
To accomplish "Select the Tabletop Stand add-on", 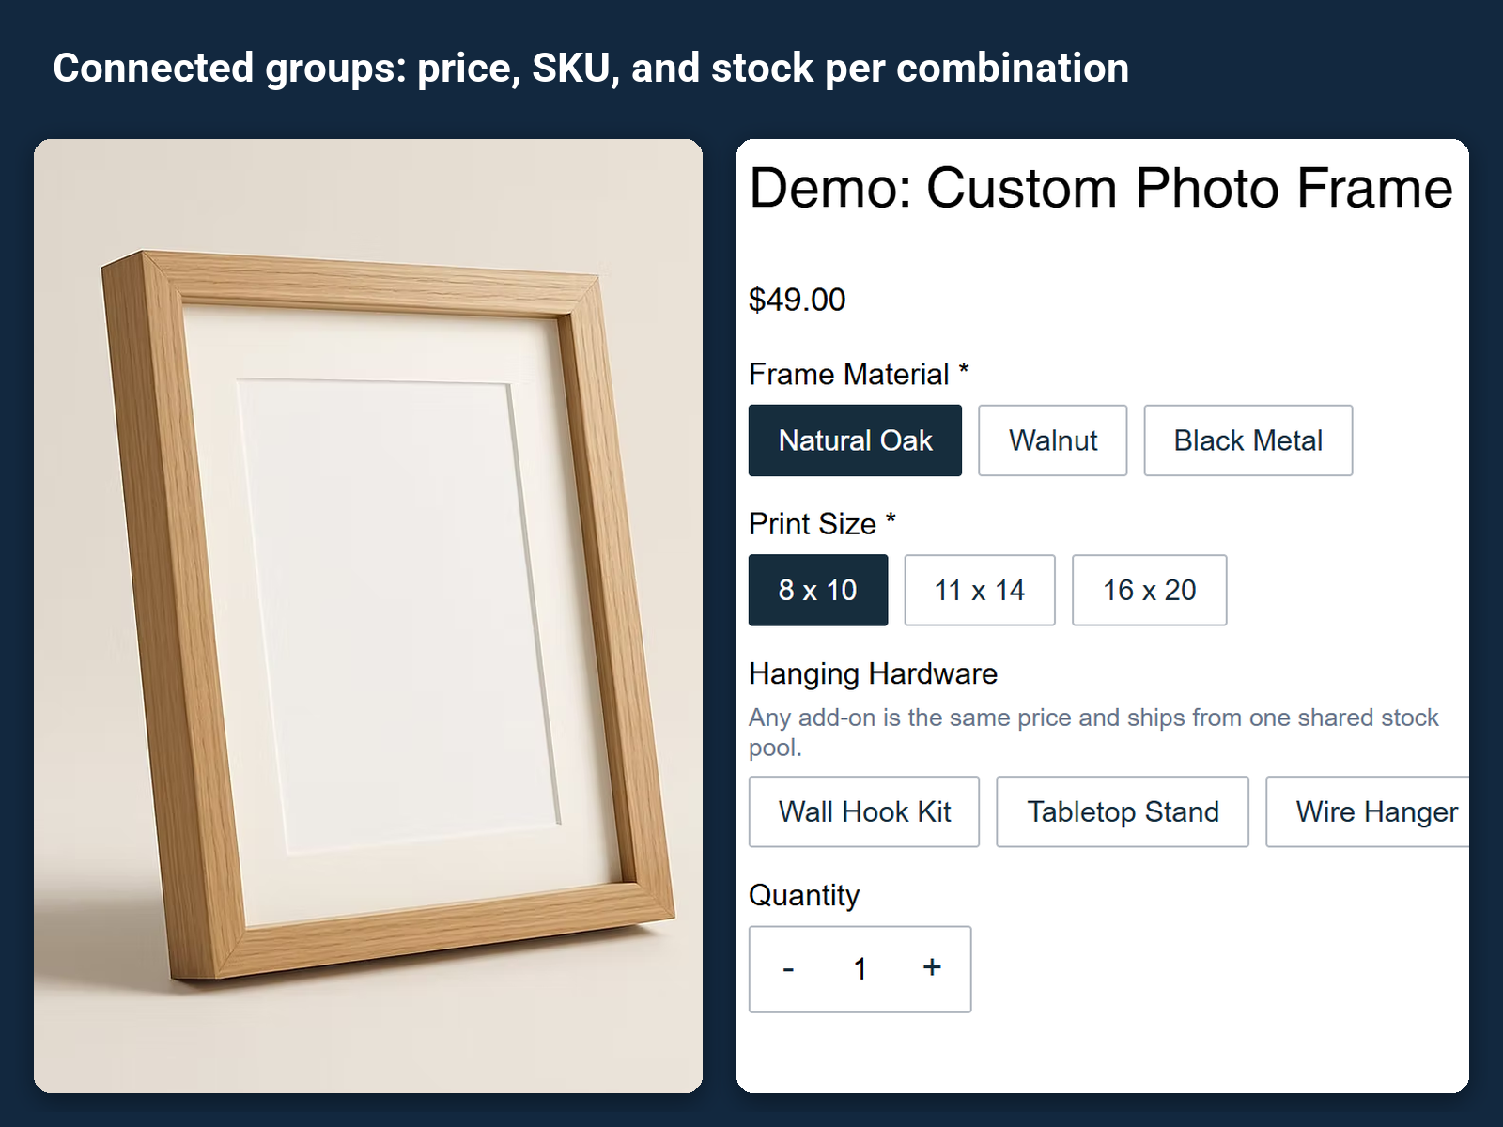I will (1123, 811).
